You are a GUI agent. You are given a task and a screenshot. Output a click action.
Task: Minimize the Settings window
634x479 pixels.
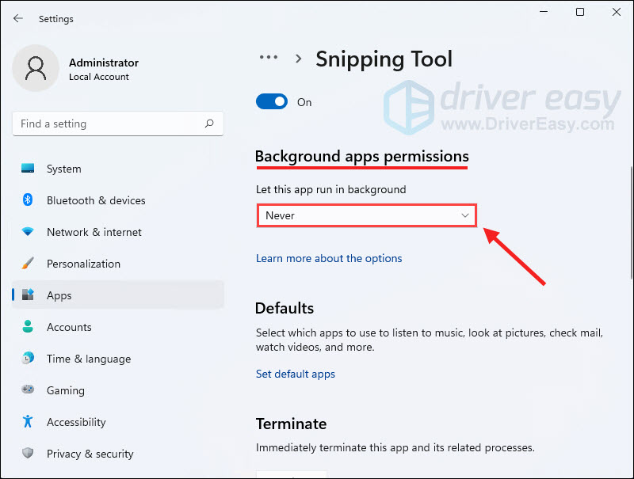point(544,12)
